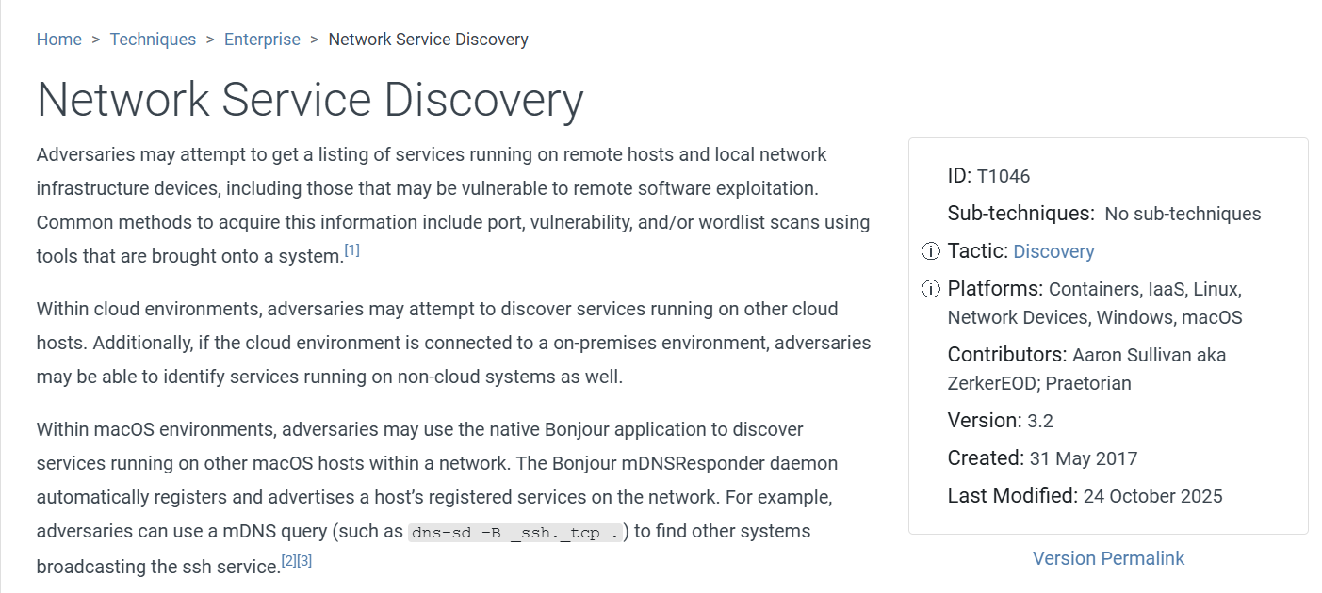The width and height of the screenshot is (1322, 593).
Task: Open citation reference [3]
Action: click(304, 561)
